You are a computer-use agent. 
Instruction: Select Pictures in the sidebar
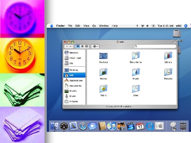pyautogui.click(x=75, y=101)
